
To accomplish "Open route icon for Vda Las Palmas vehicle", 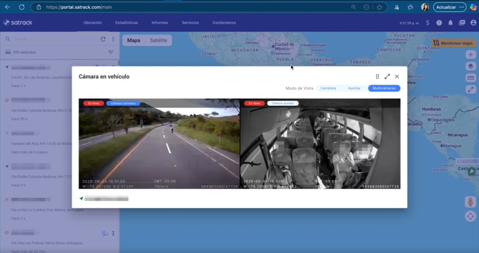I will 105,233.
